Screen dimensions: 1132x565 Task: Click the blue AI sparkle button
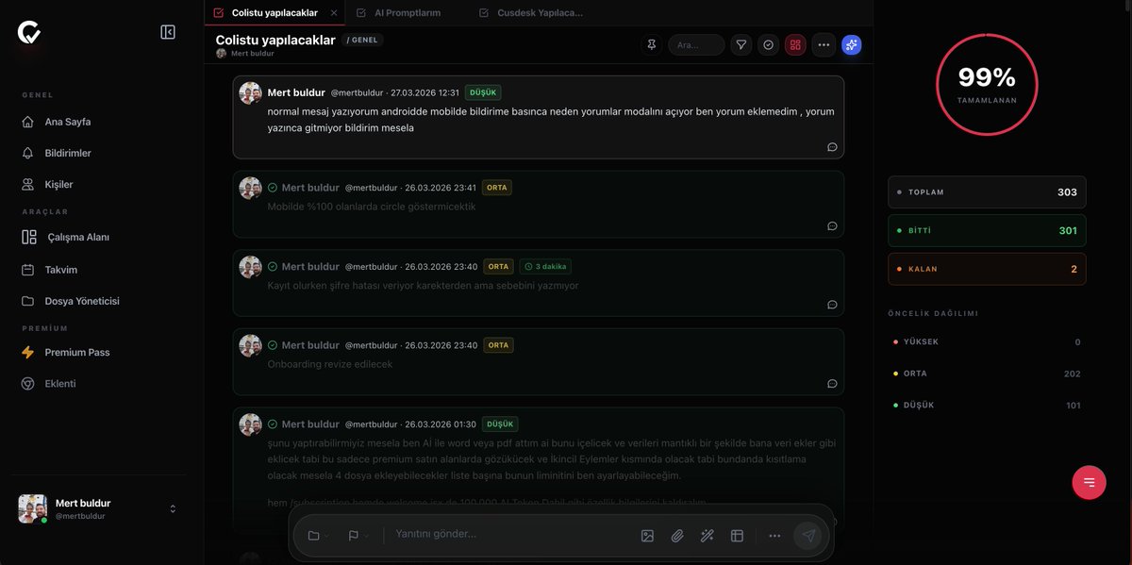coord(851,44)
